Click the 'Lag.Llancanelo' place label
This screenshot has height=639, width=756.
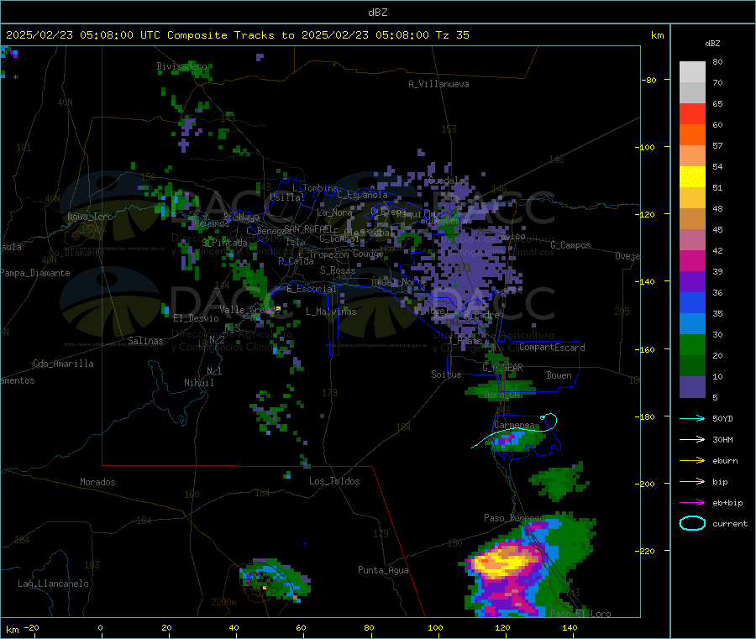[53, 584]
